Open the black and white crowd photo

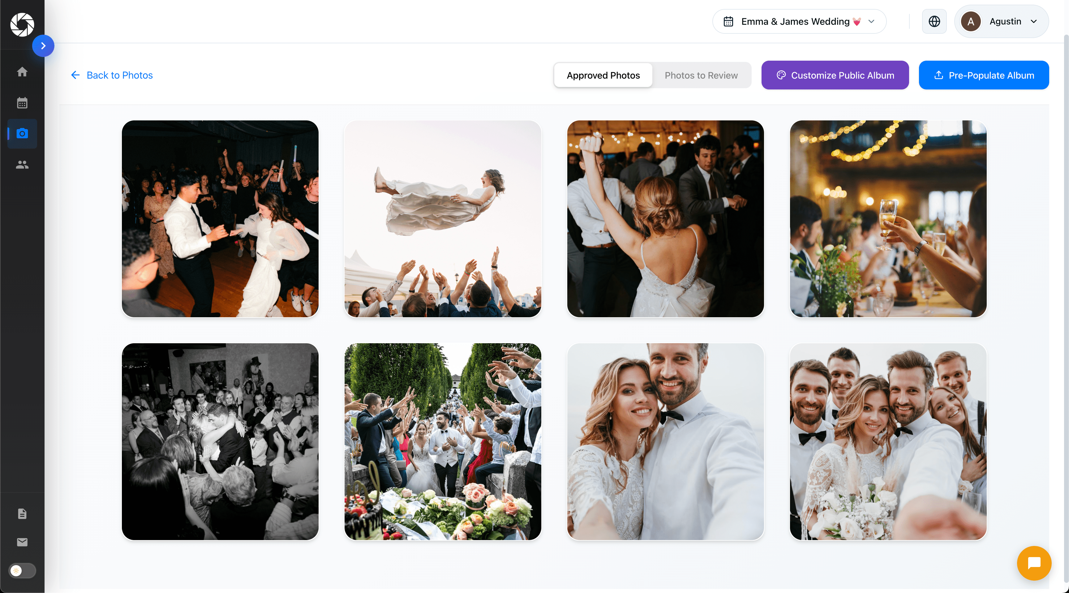pos(220,441)
